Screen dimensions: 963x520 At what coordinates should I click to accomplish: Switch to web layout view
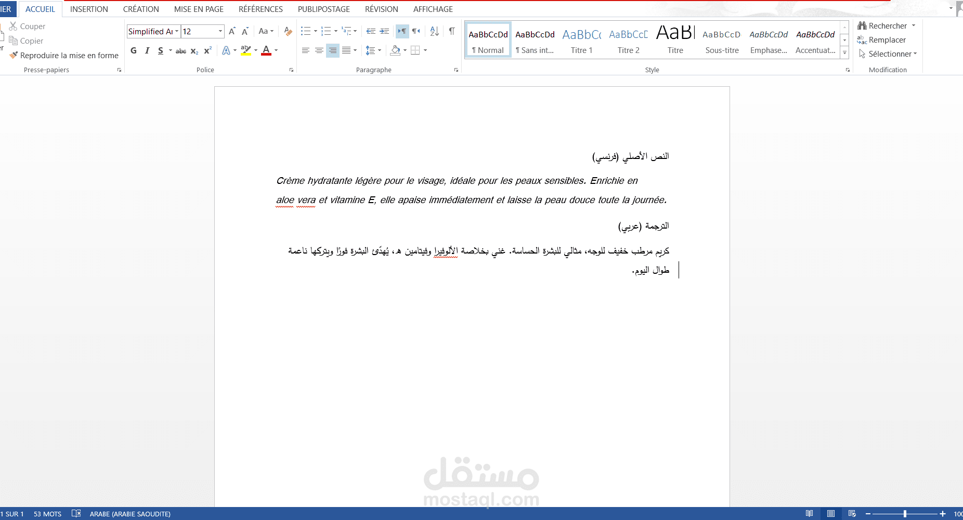[852, 514]
